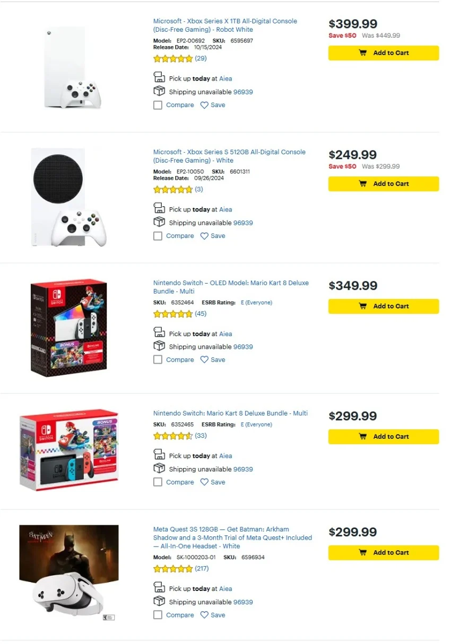Click the heart Save icon for Xbox Series S
Screen dimensions: 451x644
pos(204,236)
